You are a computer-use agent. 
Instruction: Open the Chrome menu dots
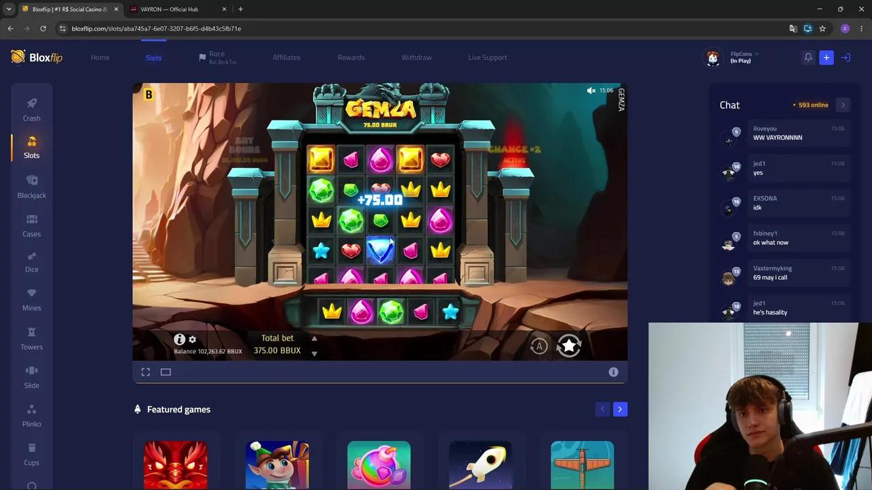click(862, 29)
